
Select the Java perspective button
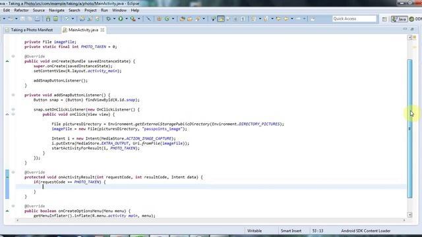tap(399, 19)
